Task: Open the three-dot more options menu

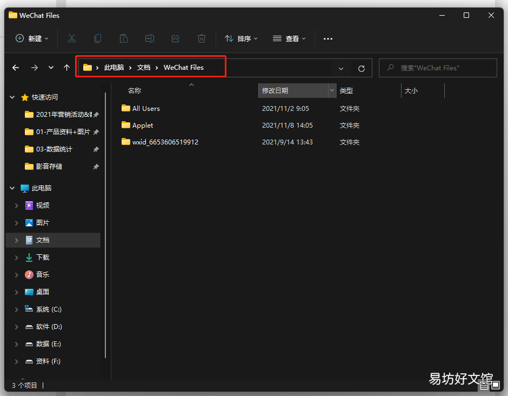Action: click(328, 38)
